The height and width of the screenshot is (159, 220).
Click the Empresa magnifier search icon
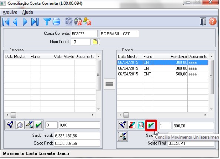pyautogui.click(x=20, y=125)
